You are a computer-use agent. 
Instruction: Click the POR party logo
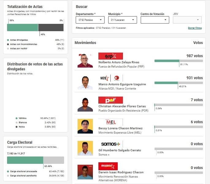110,100
